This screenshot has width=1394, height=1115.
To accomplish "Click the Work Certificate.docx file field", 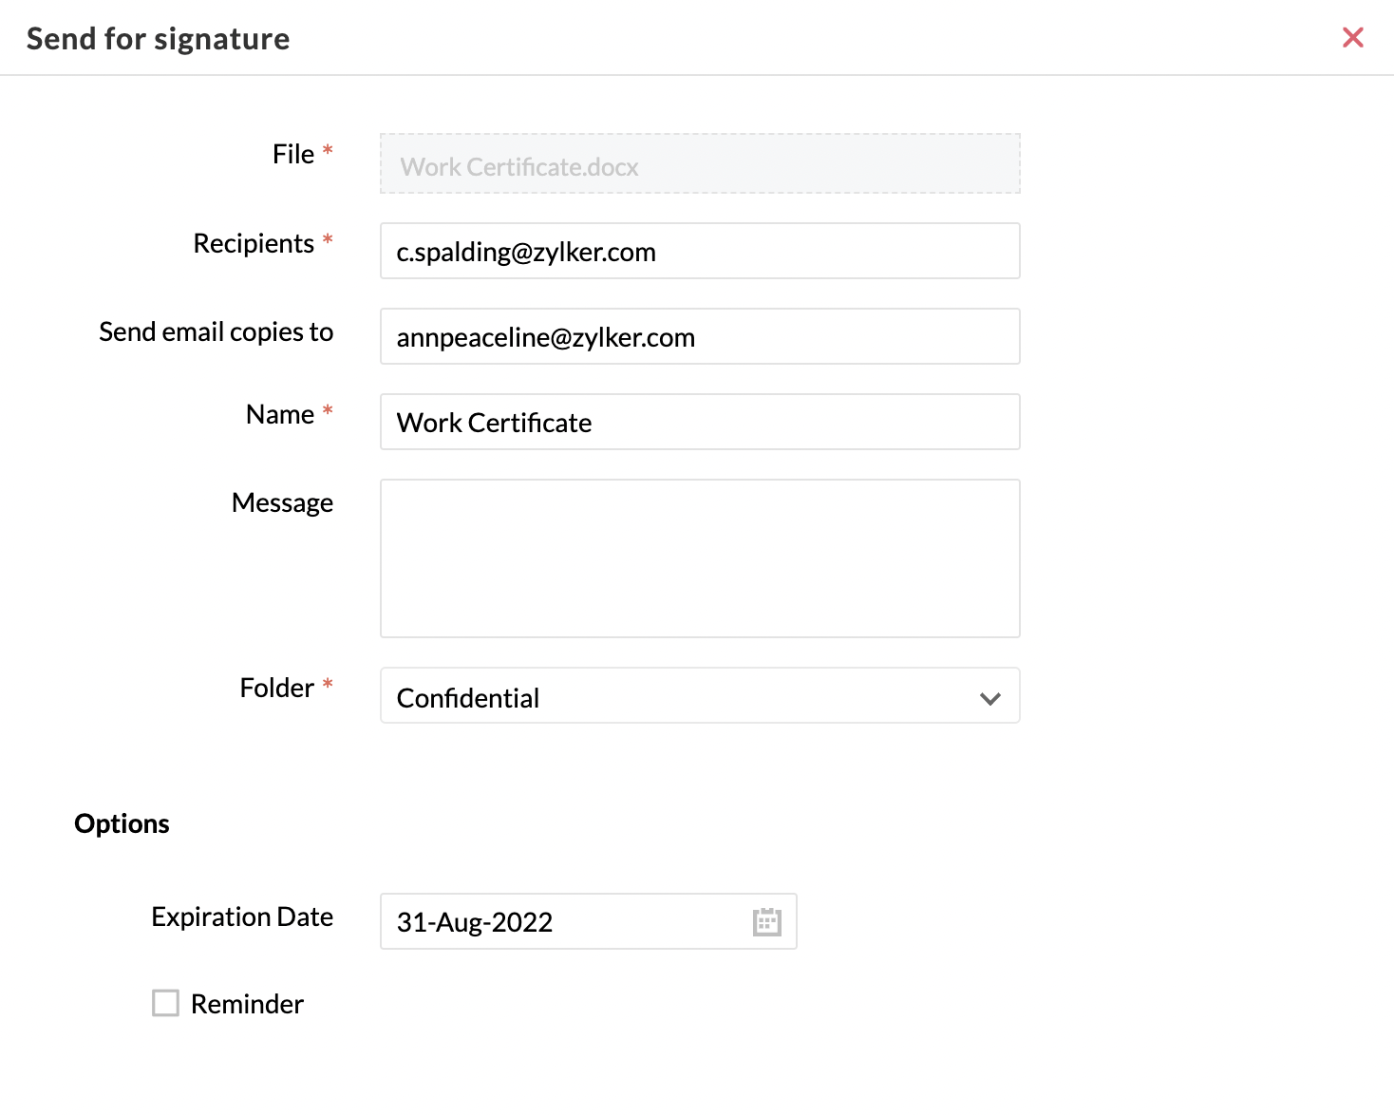I will 700,163.
